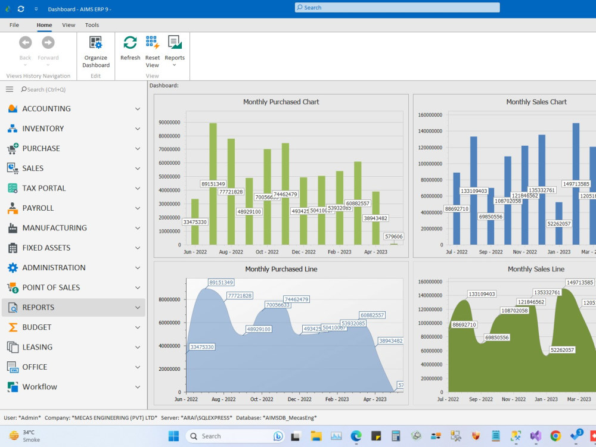The image size is (596, 447).
Task: Open Organize Dashboard tool
Action: click(x=96, y=52)
